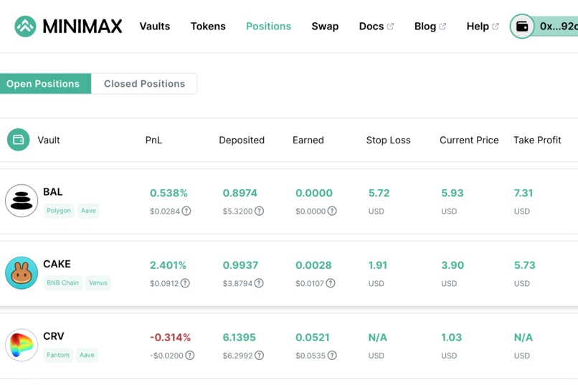Open the wallet icon button
The height and width of the screenshot is (385, 578).
[x=522, y=26]
